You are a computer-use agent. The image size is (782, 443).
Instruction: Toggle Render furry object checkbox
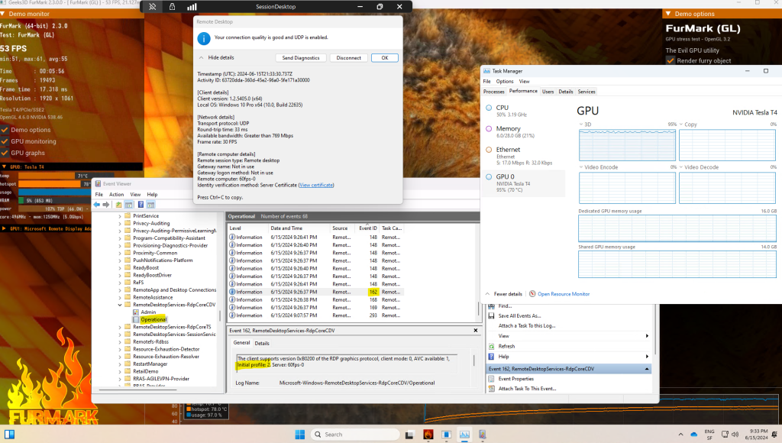pos(671,60)
